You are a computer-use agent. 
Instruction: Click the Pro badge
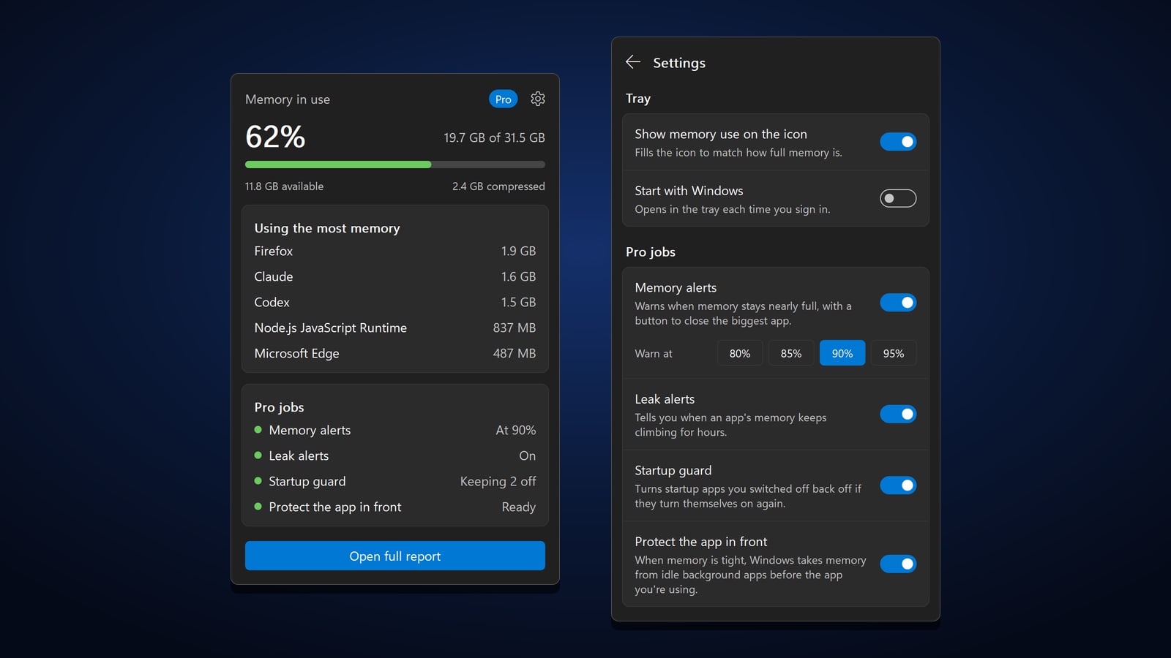503,99
